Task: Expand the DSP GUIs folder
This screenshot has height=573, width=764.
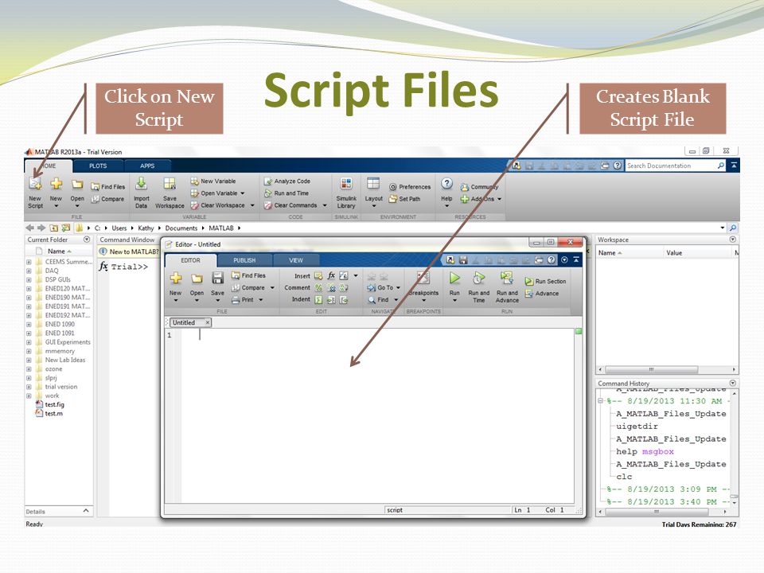Action: 29,279
